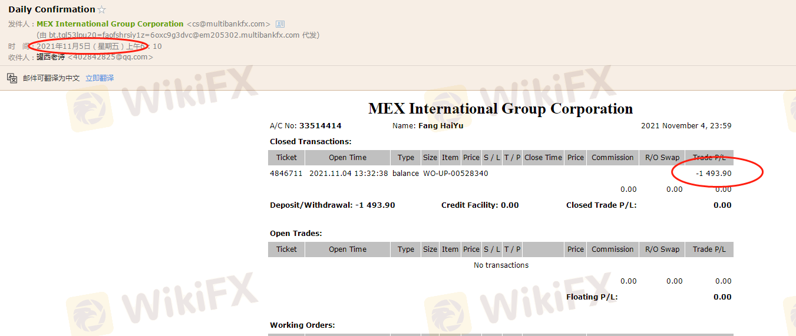796x336 pixels.
Task: Click Open Time header in Open Trades table
Action: 348,249
